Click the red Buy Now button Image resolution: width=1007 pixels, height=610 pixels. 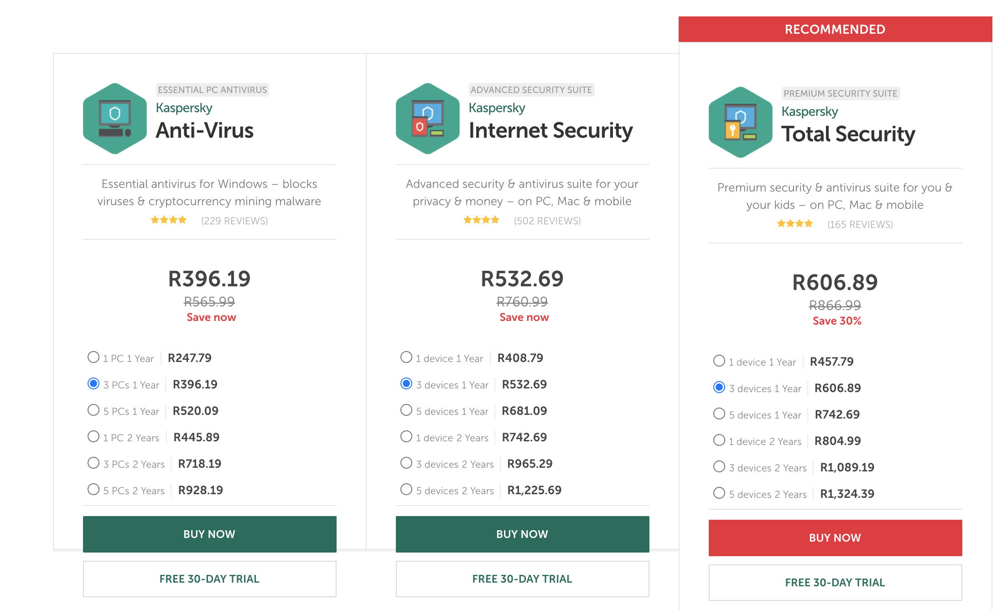click(835, 538)
